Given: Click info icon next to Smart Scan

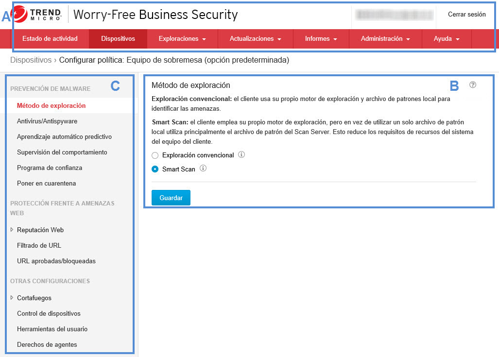Looking at the screenshot, I should [203, 169].
